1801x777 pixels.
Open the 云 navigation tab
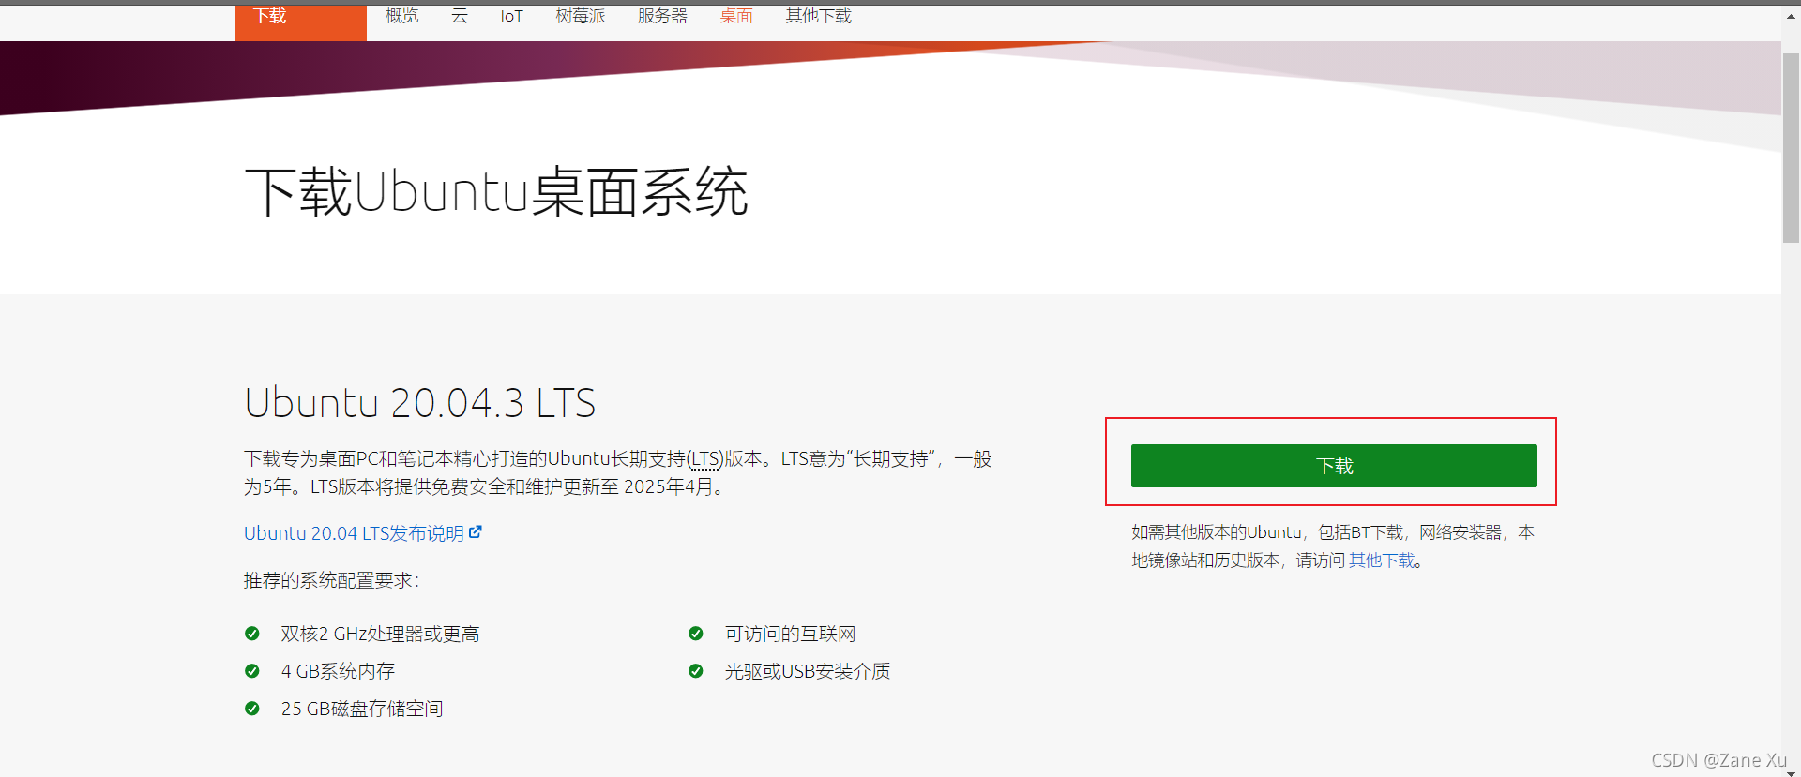click(x=460, y=16)
